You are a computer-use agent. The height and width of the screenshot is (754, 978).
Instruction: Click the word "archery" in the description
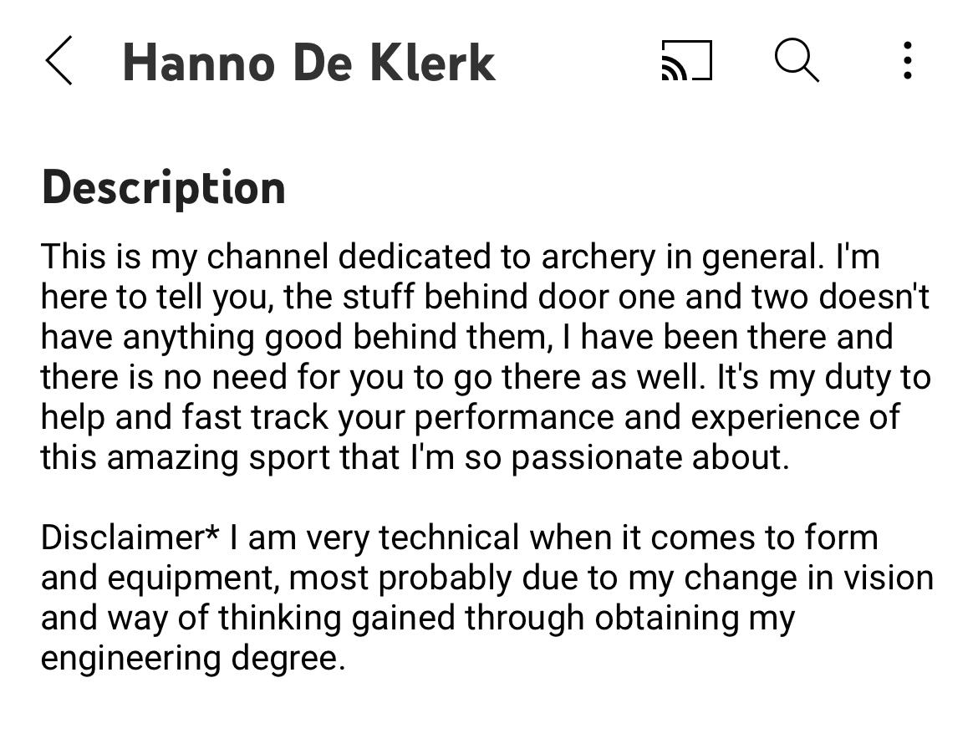tap(599, 257)
